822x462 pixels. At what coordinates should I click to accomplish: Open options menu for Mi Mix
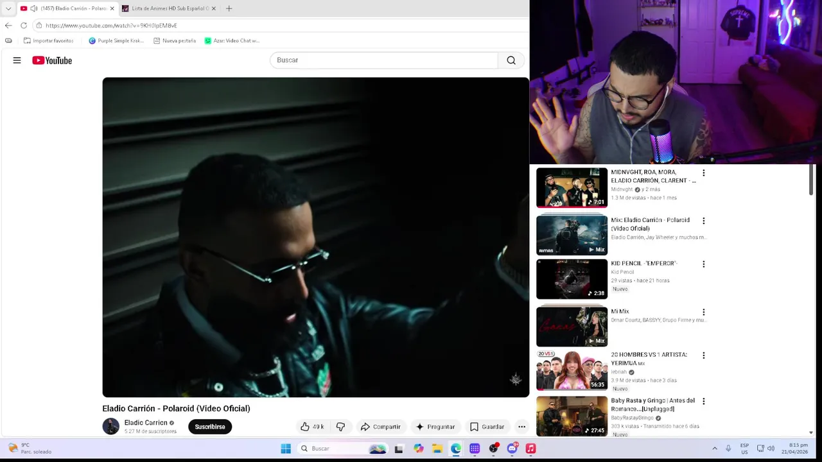[x=703, y=312]
